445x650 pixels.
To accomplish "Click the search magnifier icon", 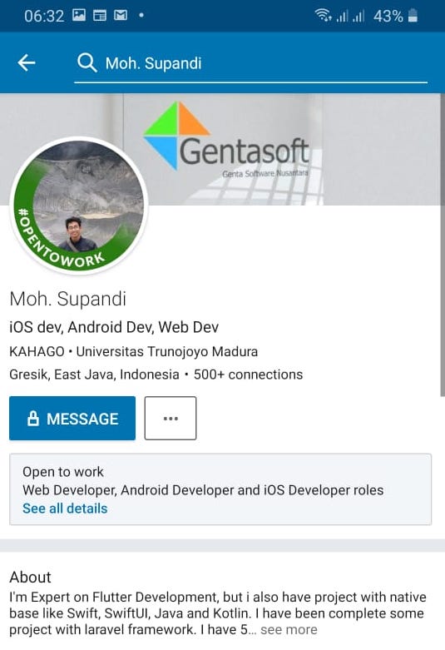I will (x=87, y=63).
